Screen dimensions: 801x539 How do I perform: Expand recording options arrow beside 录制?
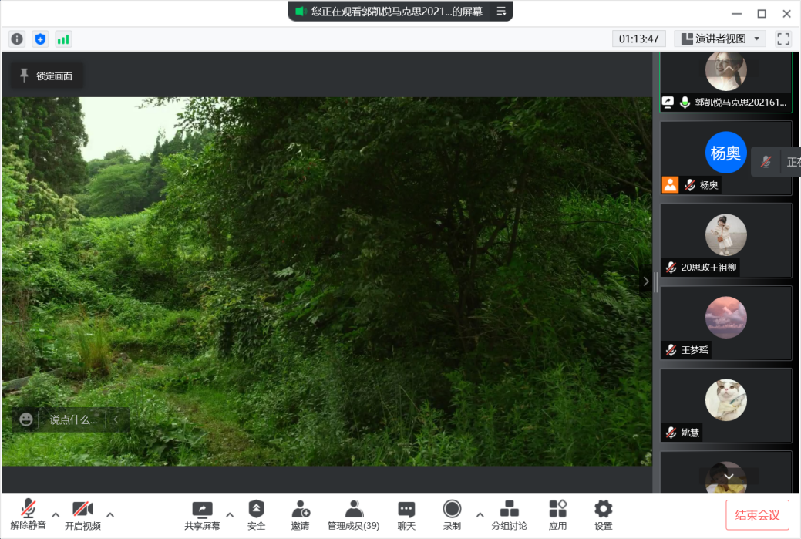480,514
